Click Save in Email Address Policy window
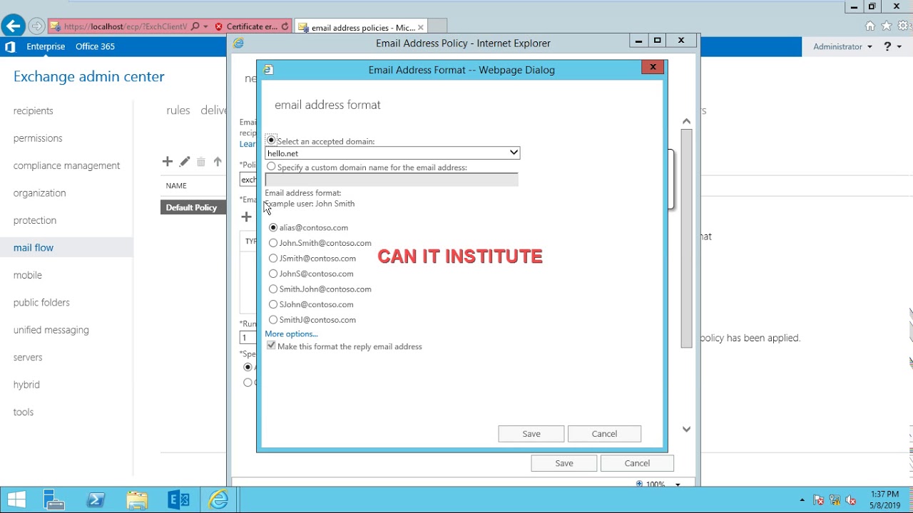The width and height of the screenshot is (913, 513). (564, 463)
